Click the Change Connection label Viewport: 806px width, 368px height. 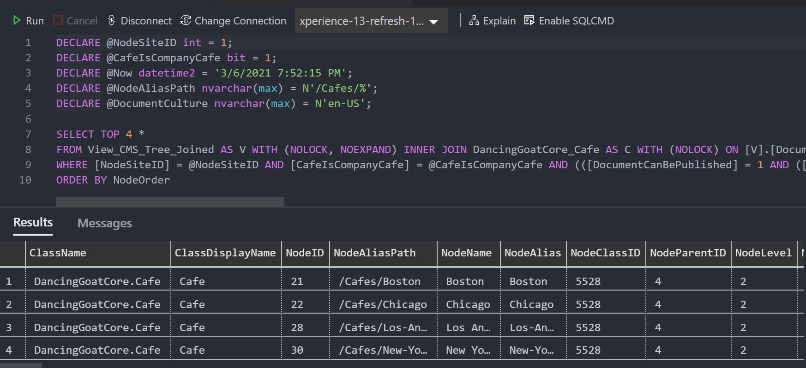tap(240, 21)
